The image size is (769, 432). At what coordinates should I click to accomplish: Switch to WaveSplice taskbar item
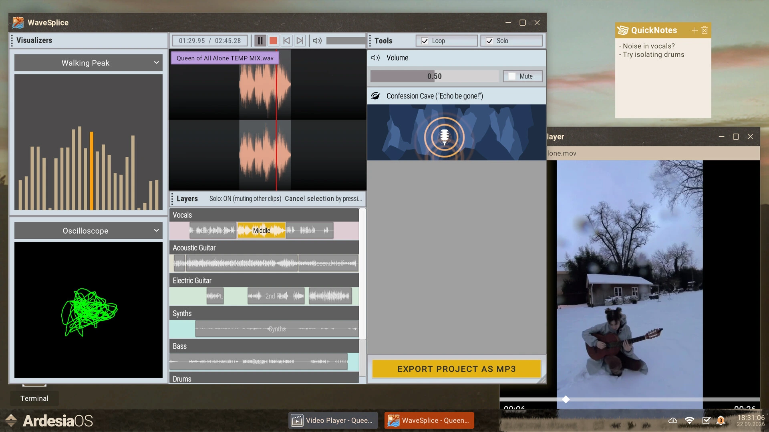point(429,420)
